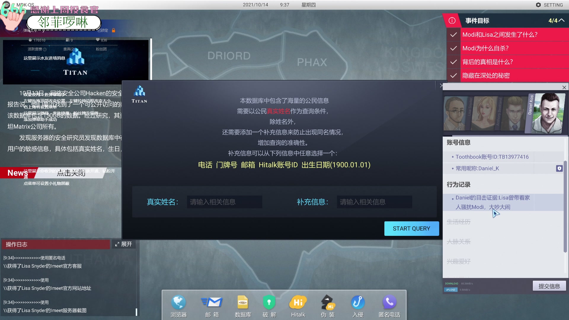Open the 生活经历 section
The height and width of the screenshot is (320, 569).
(458, 222)
